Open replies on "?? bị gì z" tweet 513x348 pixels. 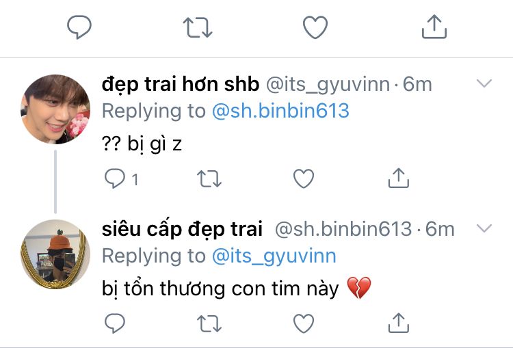[x=121, y=178]
